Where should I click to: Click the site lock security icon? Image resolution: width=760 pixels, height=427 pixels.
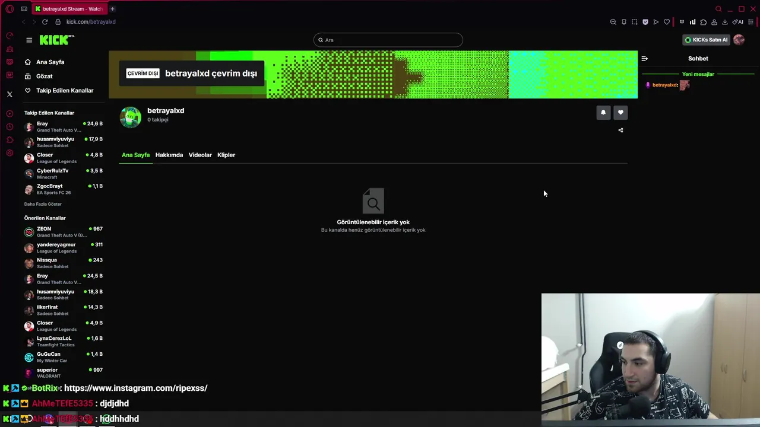(58, 22)
